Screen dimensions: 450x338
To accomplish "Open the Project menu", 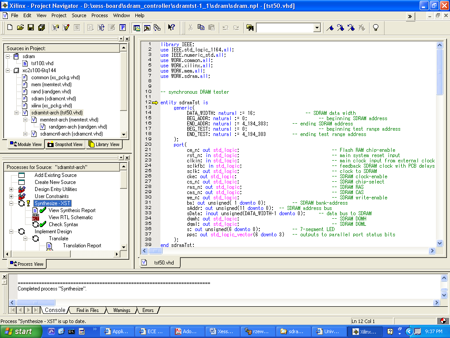I will click(x=59, y=15).
